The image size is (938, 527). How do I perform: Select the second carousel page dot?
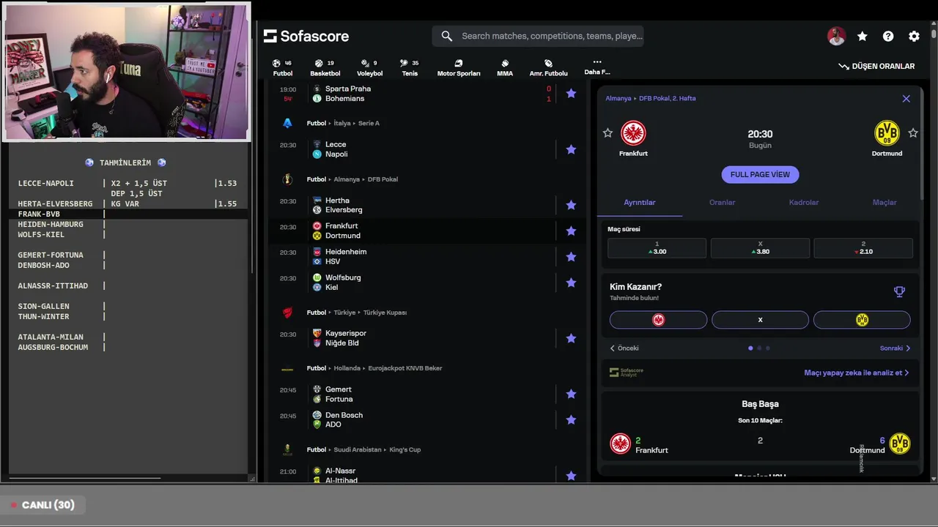click(759, 348)
